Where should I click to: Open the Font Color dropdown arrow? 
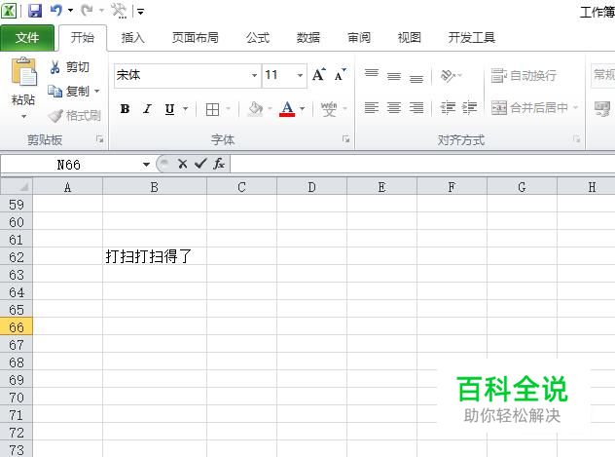tap(302, 109)
